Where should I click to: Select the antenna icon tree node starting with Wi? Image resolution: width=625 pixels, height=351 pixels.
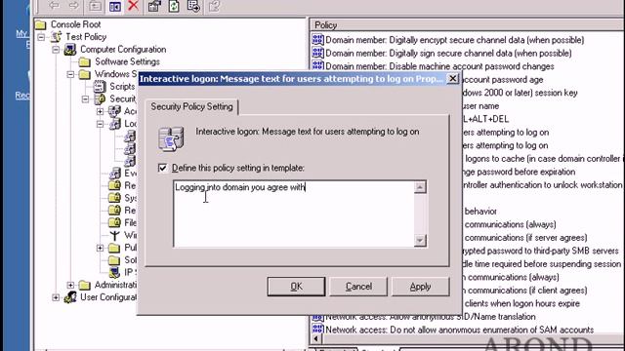click(115, 236)
